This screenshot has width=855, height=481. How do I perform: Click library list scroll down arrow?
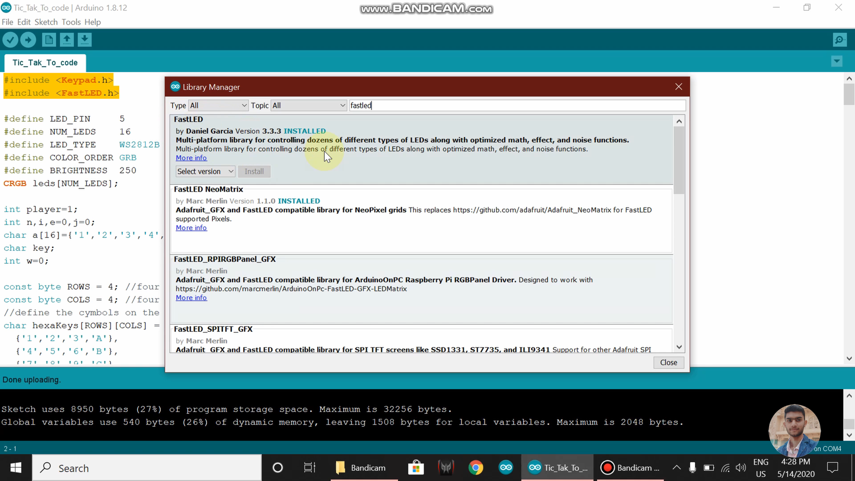pyautogui.click(x=679, y=347)
